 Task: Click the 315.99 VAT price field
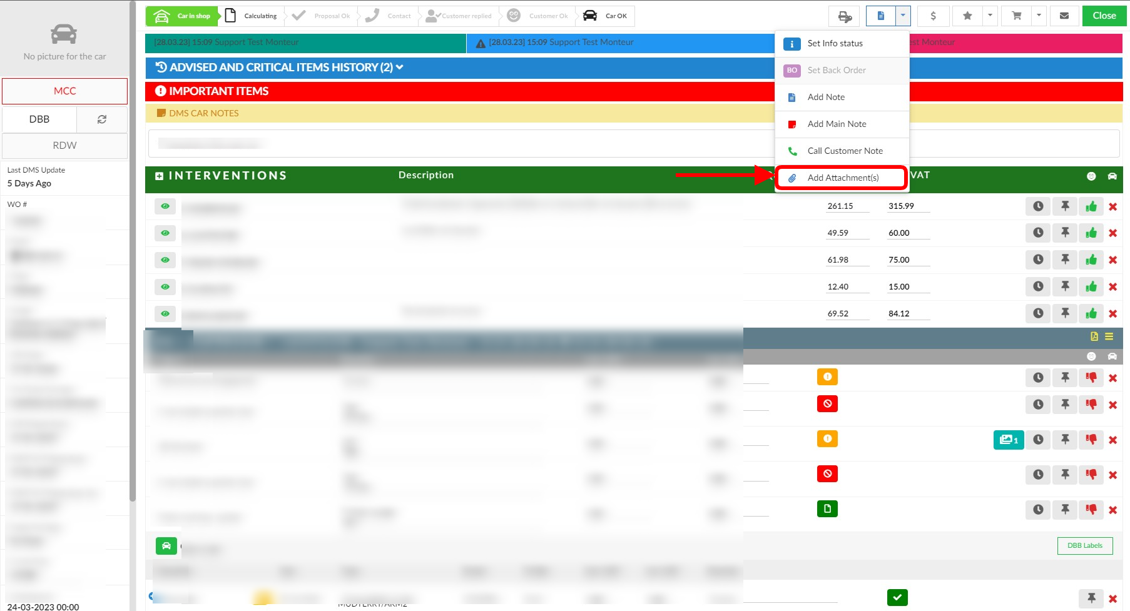pos(908,206)
